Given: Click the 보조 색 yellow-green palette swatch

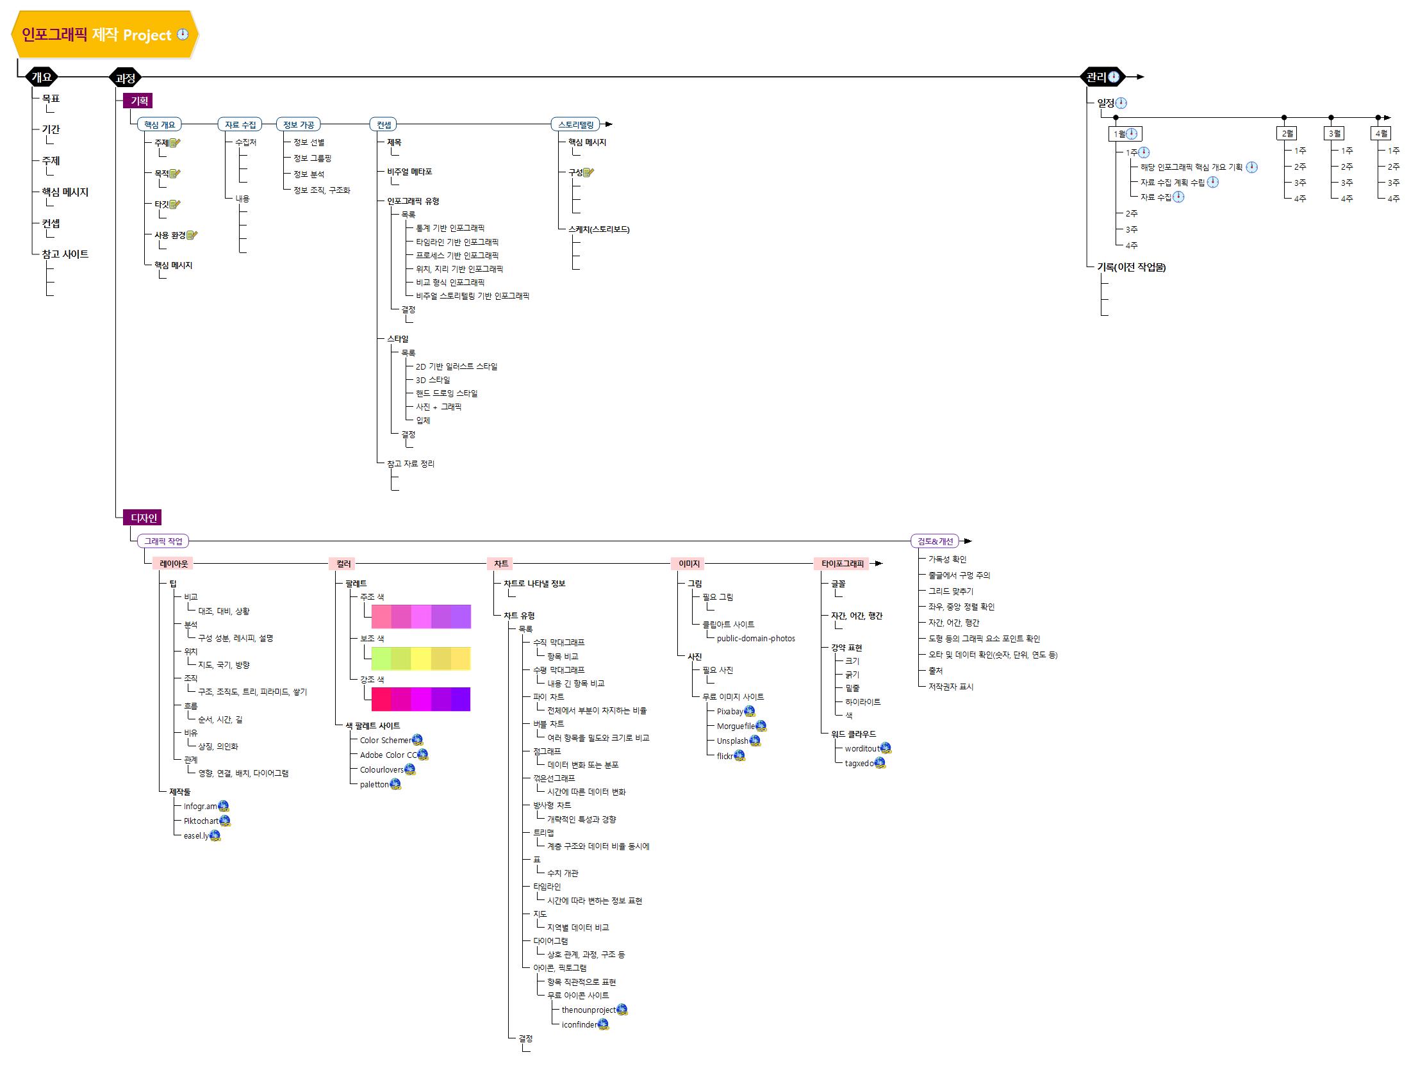Looking at the screenshot, I should point(420,659).
